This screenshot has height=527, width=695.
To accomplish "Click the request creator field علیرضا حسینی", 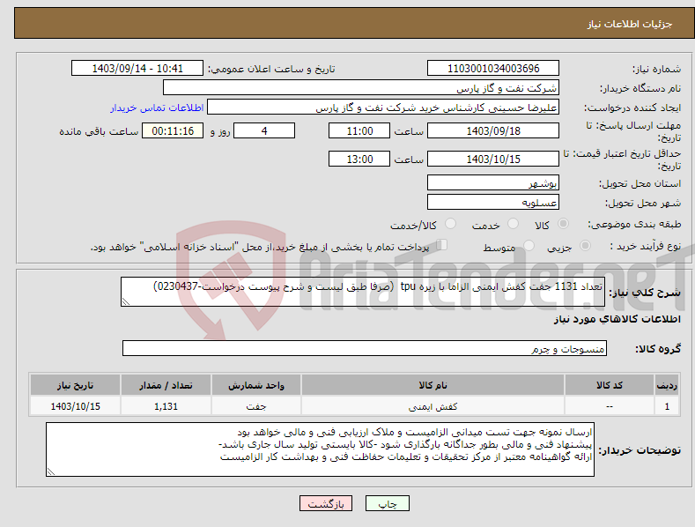I will pos(383,107).
